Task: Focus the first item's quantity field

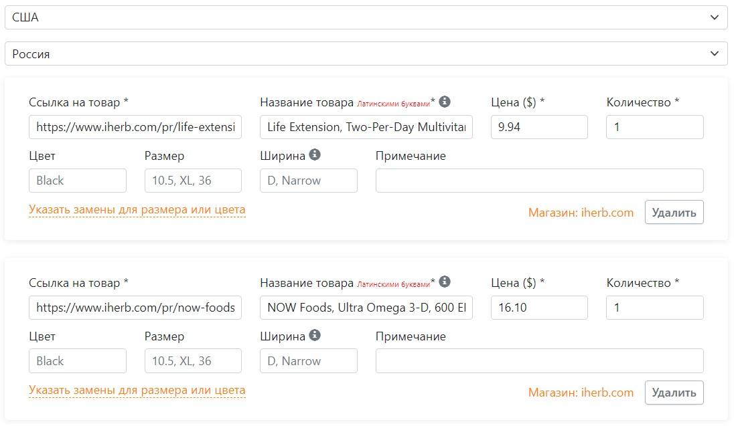Action: (x=654, y=127)
